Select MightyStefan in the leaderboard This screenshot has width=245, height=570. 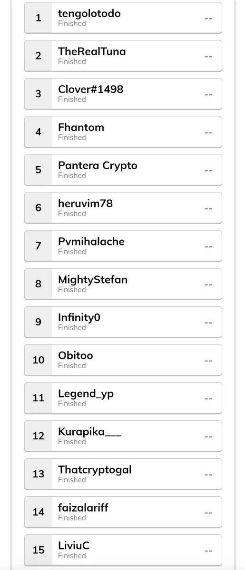pyautogui.click(x=123, y=284)
